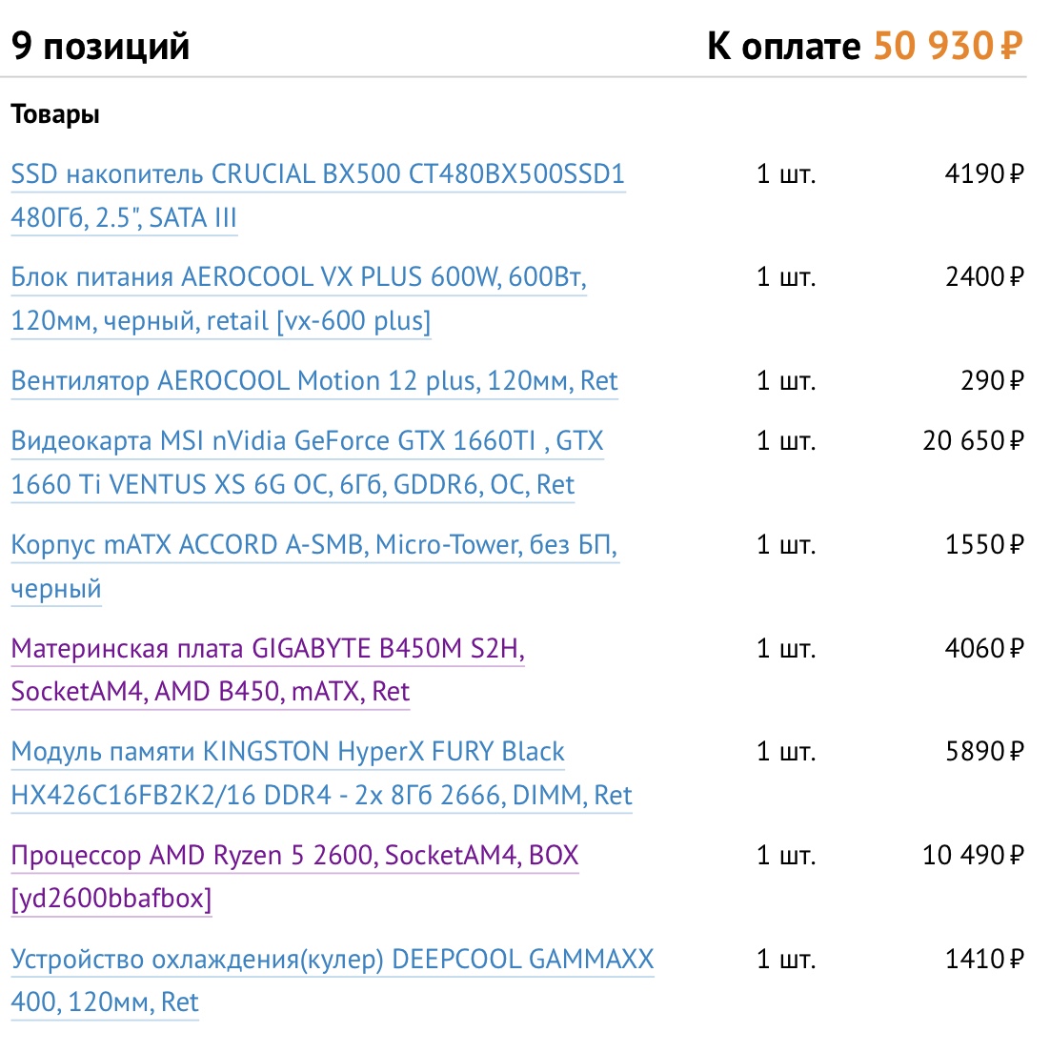The width and height of the screenshot is (1050, 1053).
Task: Open the Deepcool GAMMAXX 400 cooler link
Action: [332, 960]
